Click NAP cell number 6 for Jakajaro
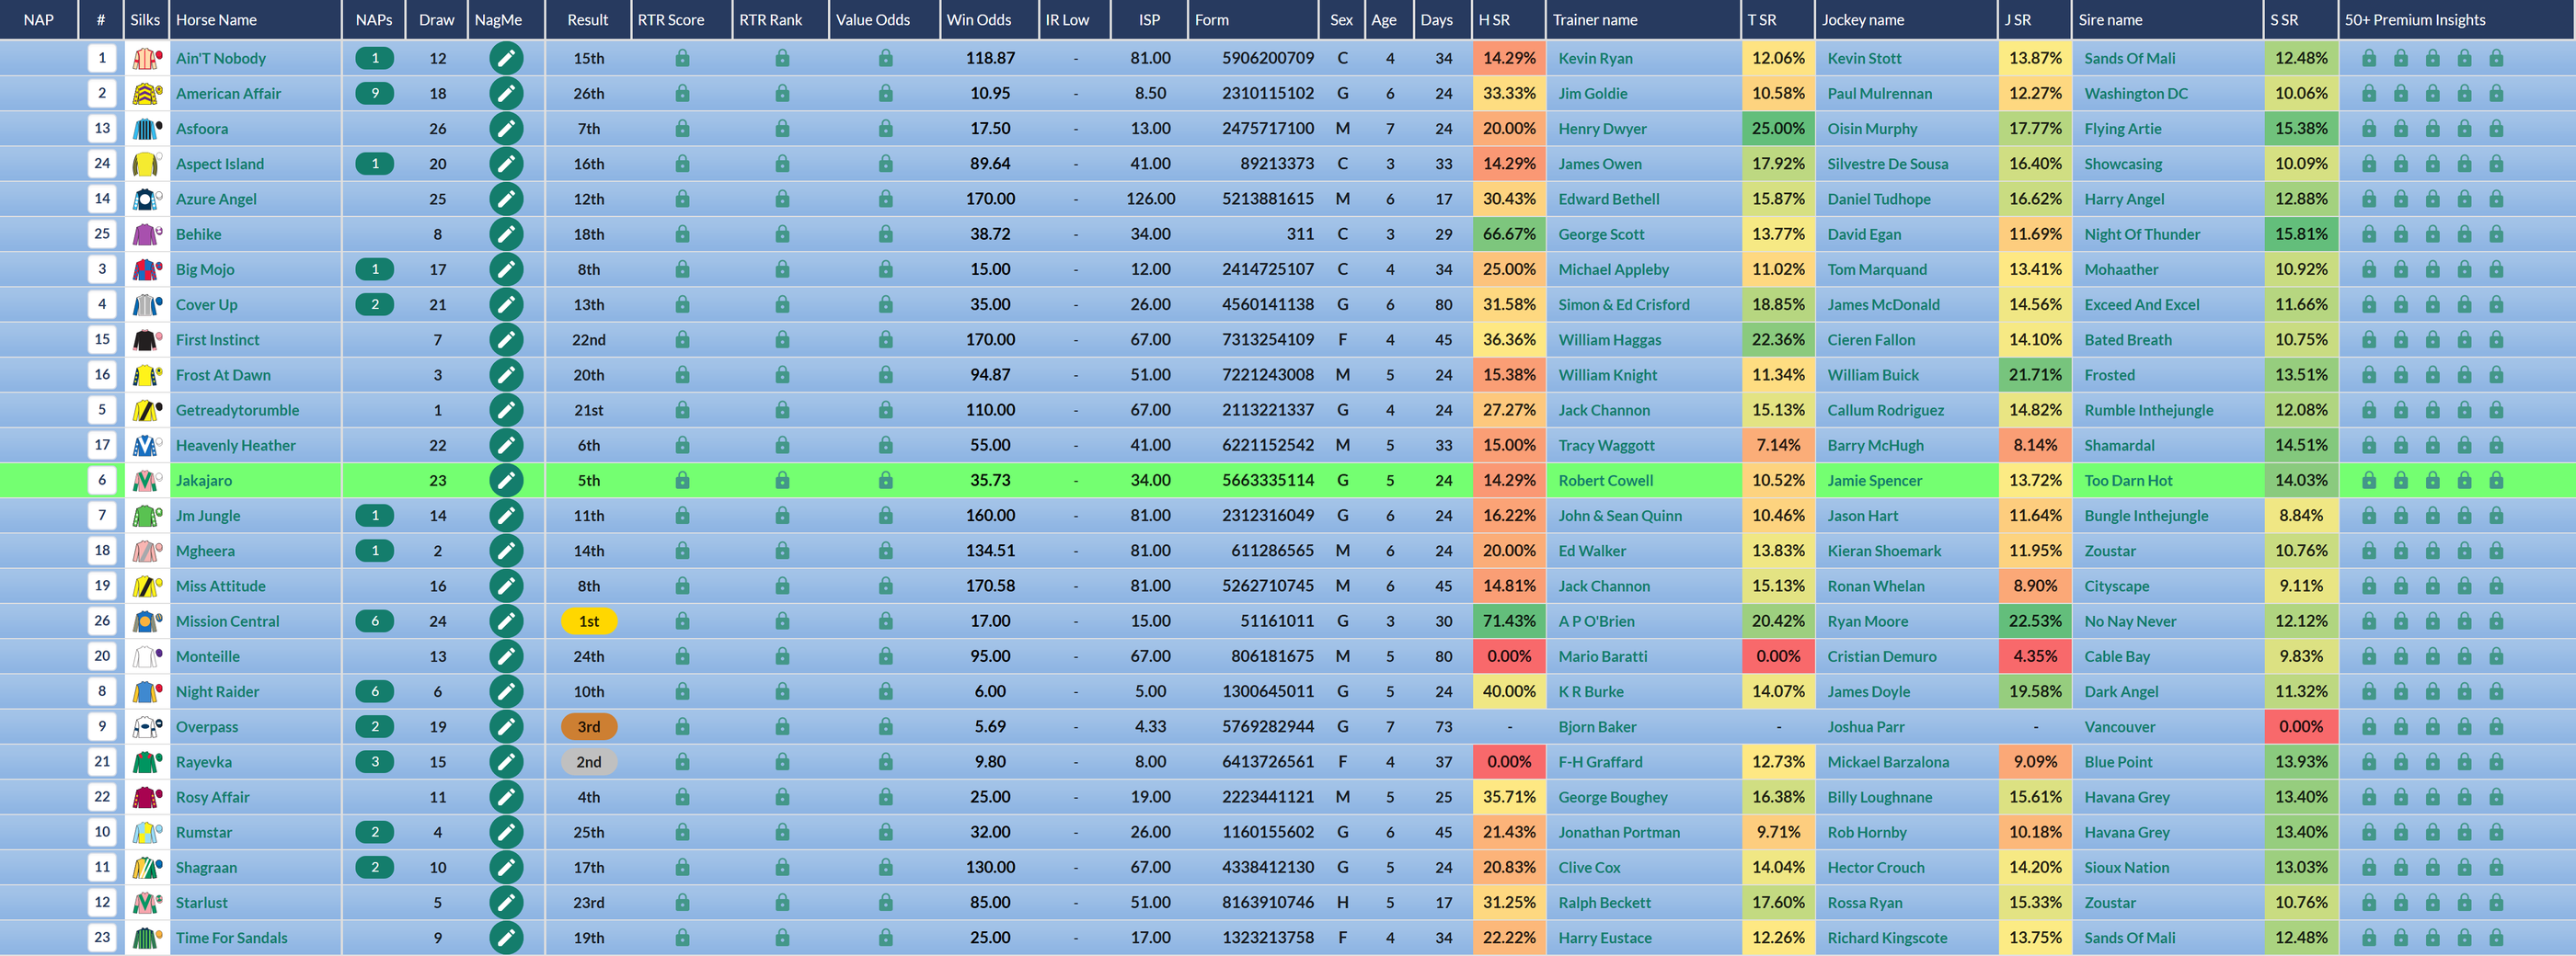2576x956 pixels. [x=102, y=481]
